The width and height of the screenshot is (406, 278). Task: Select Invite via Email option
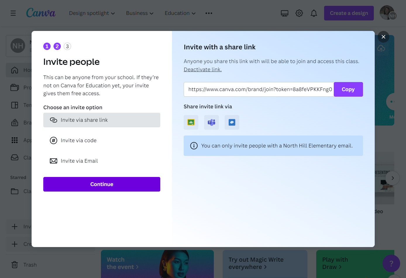coord(102,161)
